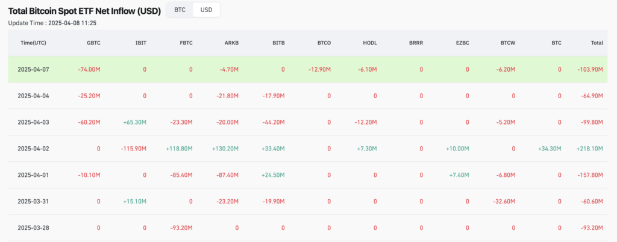Click the +7.30M HODL value
Viewport: 617px width, 242px height.
point(367,149)
